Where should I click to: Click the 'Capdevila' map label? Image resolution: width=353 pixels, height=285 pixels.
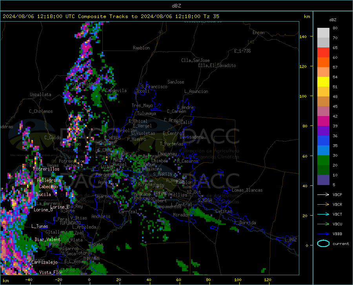tap(116, 91)
